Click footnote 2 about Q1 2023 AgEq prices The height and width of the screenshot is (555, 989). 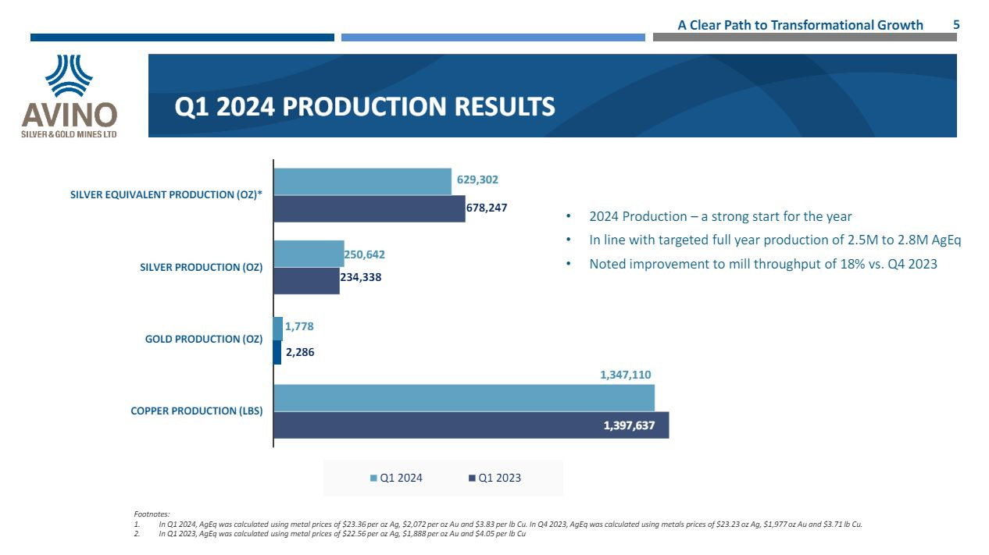[341, 535]
